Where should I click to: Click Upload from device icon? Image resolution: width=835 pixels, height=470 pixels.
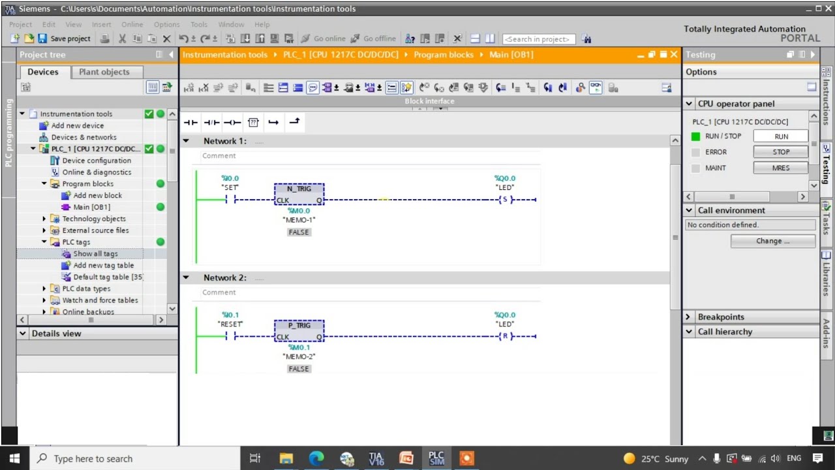point(260,39)
